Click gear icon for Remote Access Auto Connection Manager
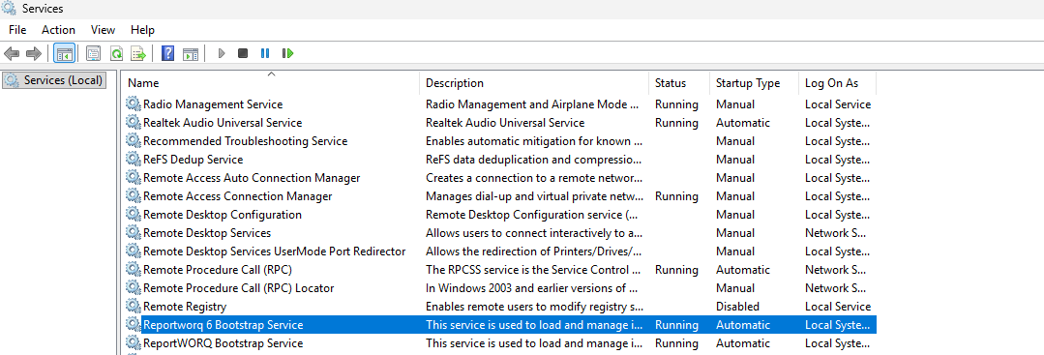The image size is (1044, 355). click(x=134, y=178)
